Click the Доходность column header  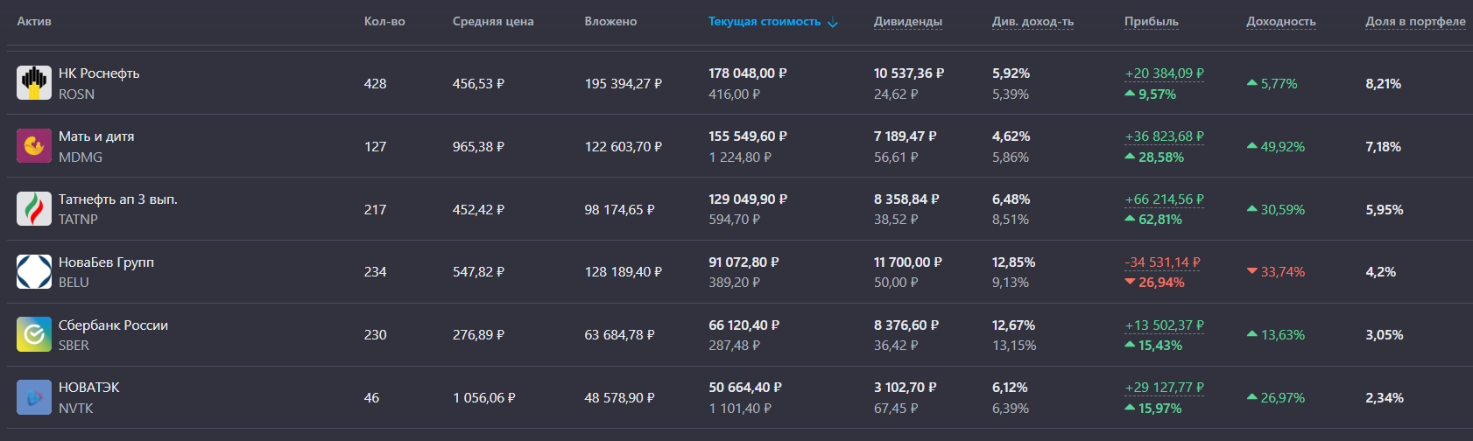tap(1280, 22)
